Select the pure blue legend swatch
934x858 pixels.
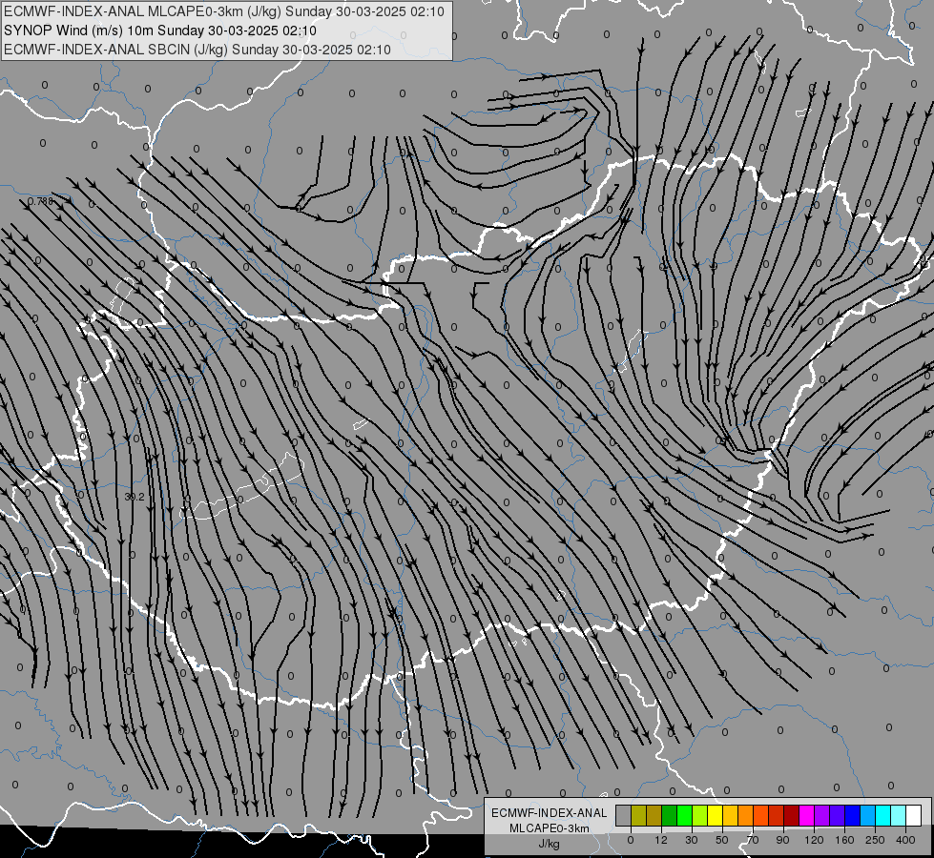tap(852, 815)
